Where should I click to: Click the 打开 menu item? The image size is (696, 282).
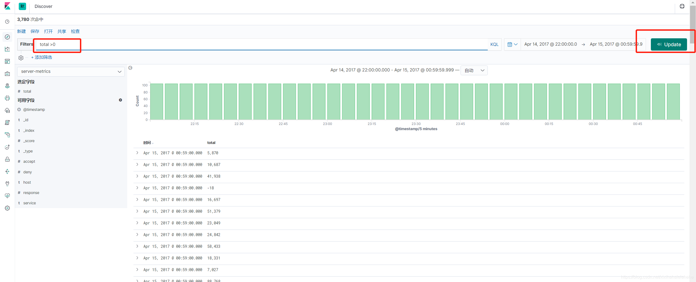coord(48,31)
